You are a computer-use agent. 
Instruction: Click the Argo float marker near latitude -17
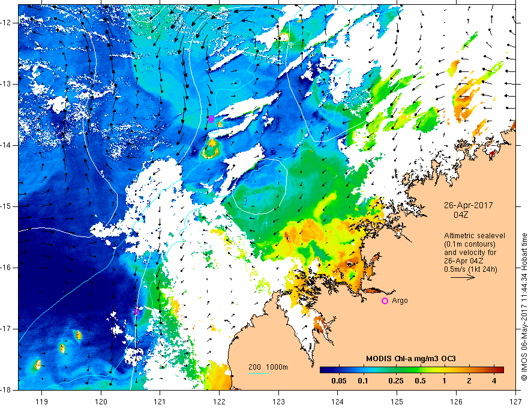click(136, 312)
